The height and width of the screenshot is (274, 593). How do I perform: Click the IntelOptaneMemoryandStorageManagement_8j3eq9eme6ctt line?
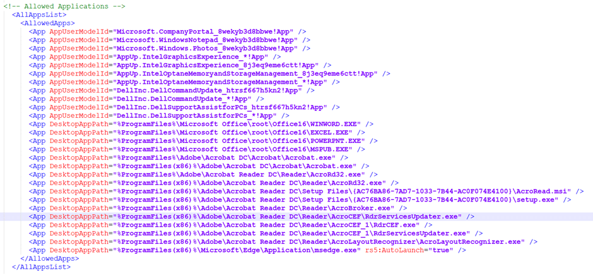[x=210, y=74]
